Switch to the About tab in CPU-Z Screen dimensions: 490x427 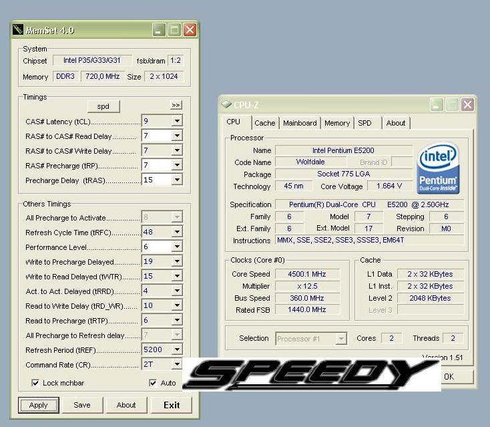pyautogui.click(x=396, y=123)
